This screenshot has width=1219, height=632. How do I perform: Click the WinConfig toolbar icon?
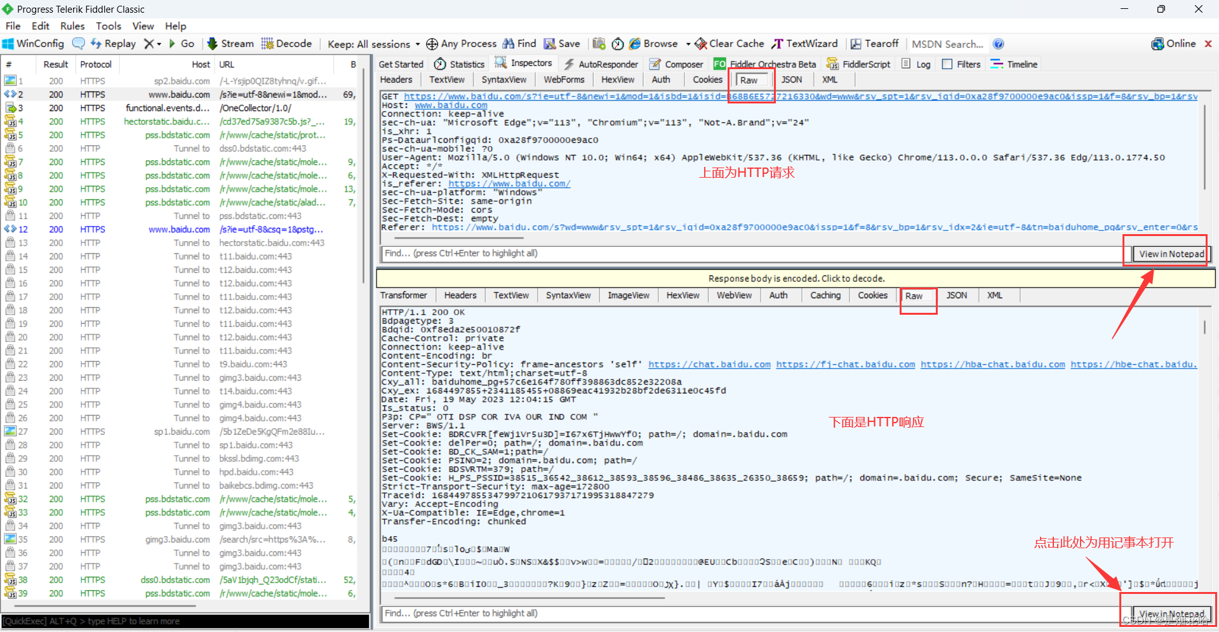[x=8, y=44]
